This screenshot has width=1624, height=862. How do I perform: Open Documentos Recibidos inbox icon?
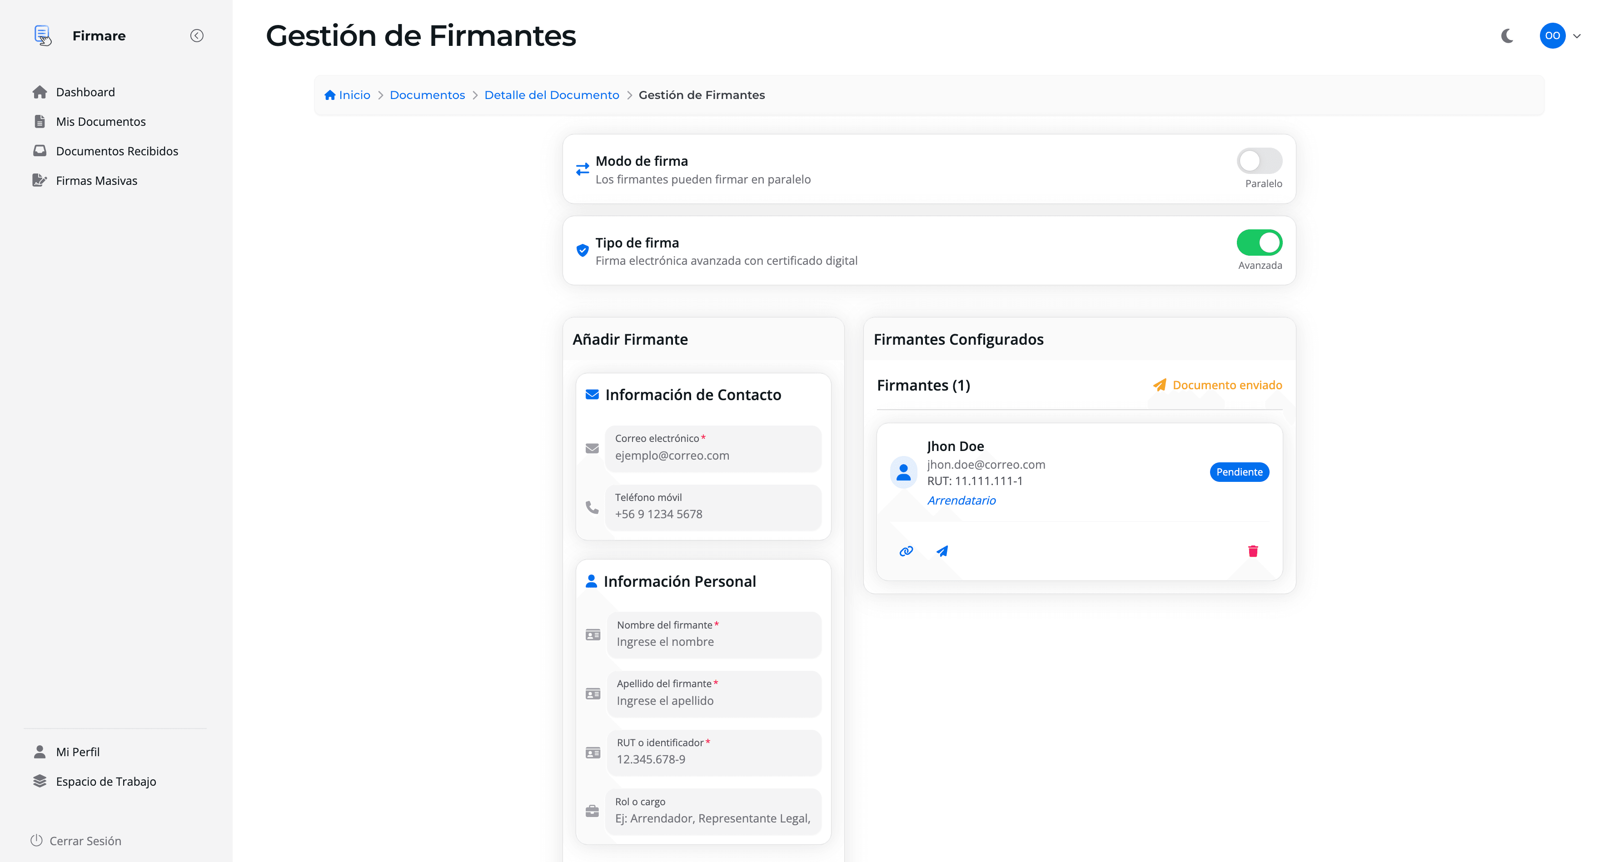(x=40, y=150)
